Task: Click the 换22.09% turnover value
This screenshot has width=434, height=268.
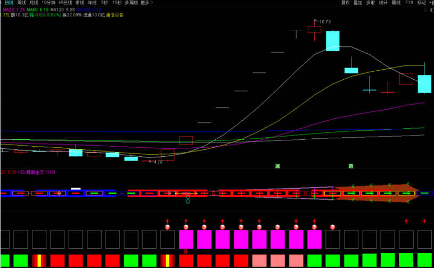Action: (x=72, y=15)
